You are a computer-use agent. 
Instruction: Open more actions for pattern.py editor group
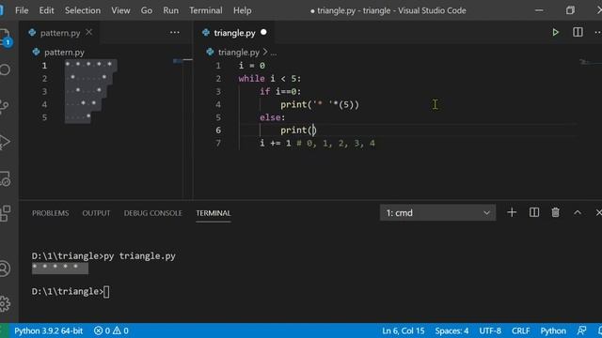coord(175,33)
